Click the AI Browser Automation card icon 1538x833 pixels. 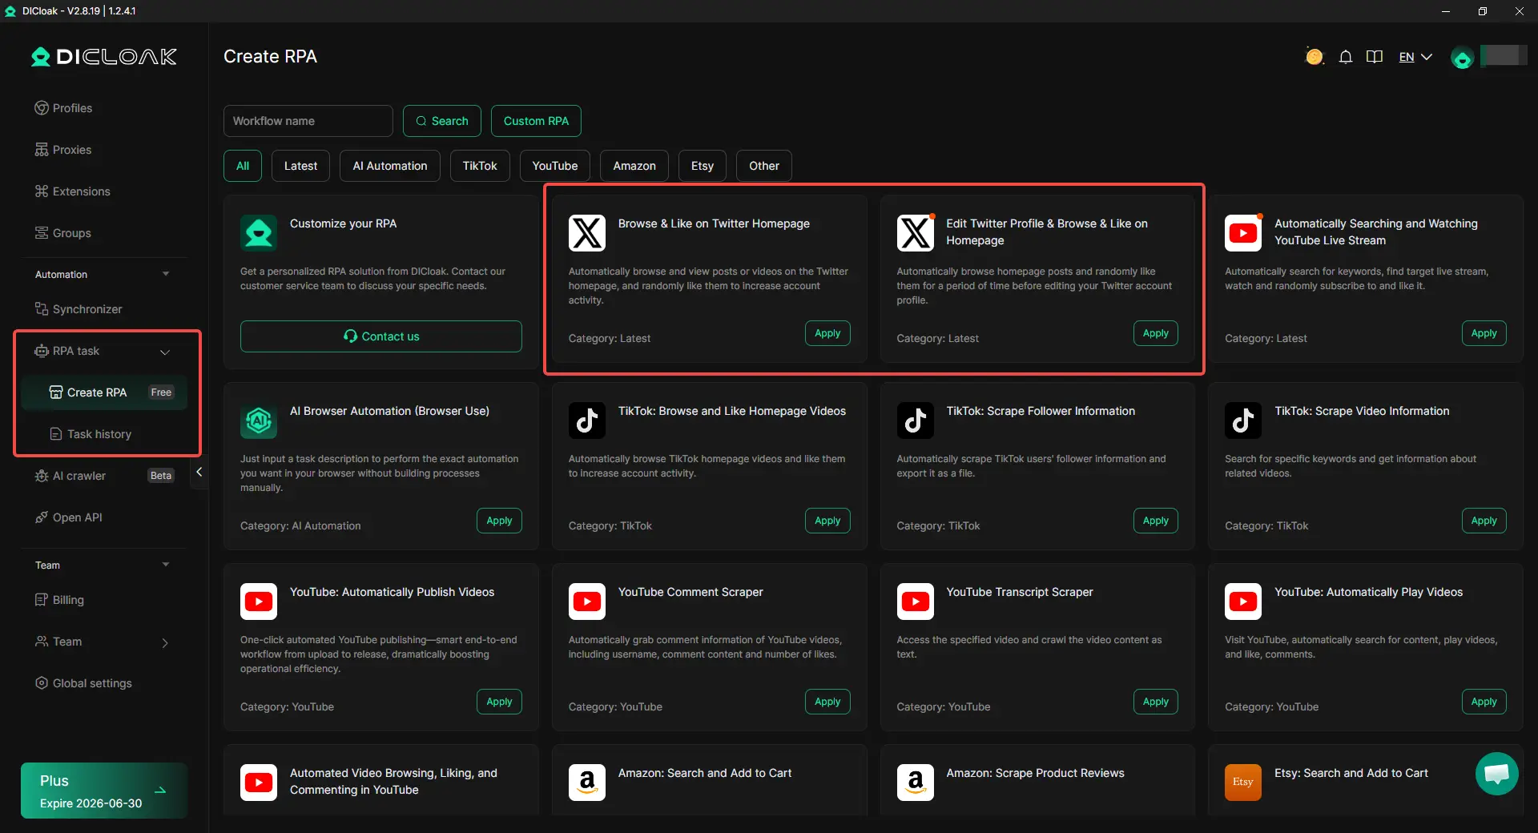[259, 421]
